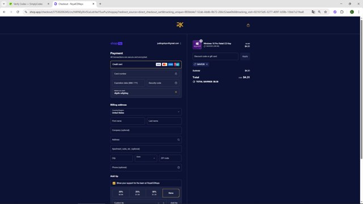Open the State dropdown
The width and height of the screenshot is (363, 204).
(146, 158)
